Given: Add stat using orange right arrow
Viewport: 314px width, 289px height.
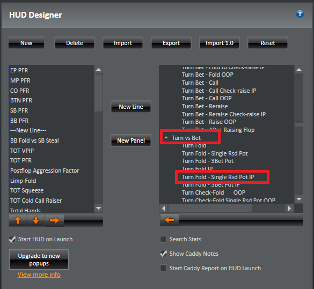Looking at the screenshot, I should (x=54, y=220).
